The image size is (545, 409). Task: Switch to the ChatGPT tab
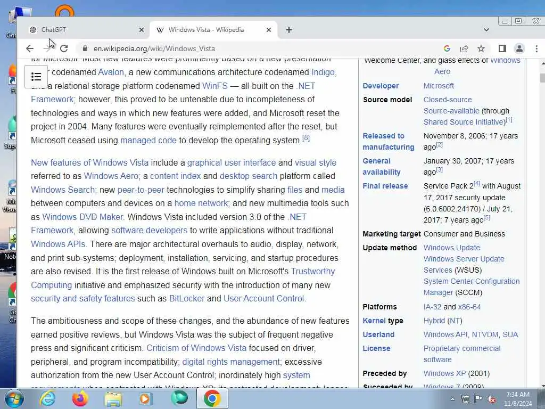click(x=84, y=30)
